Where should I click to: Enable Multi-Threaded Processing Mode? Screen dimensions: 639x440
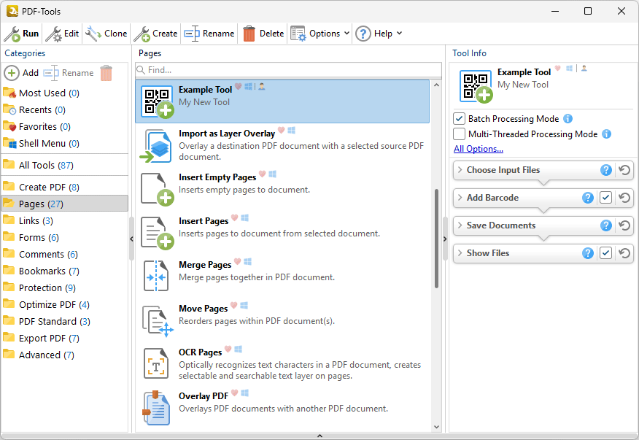click(x=460, y=134)
